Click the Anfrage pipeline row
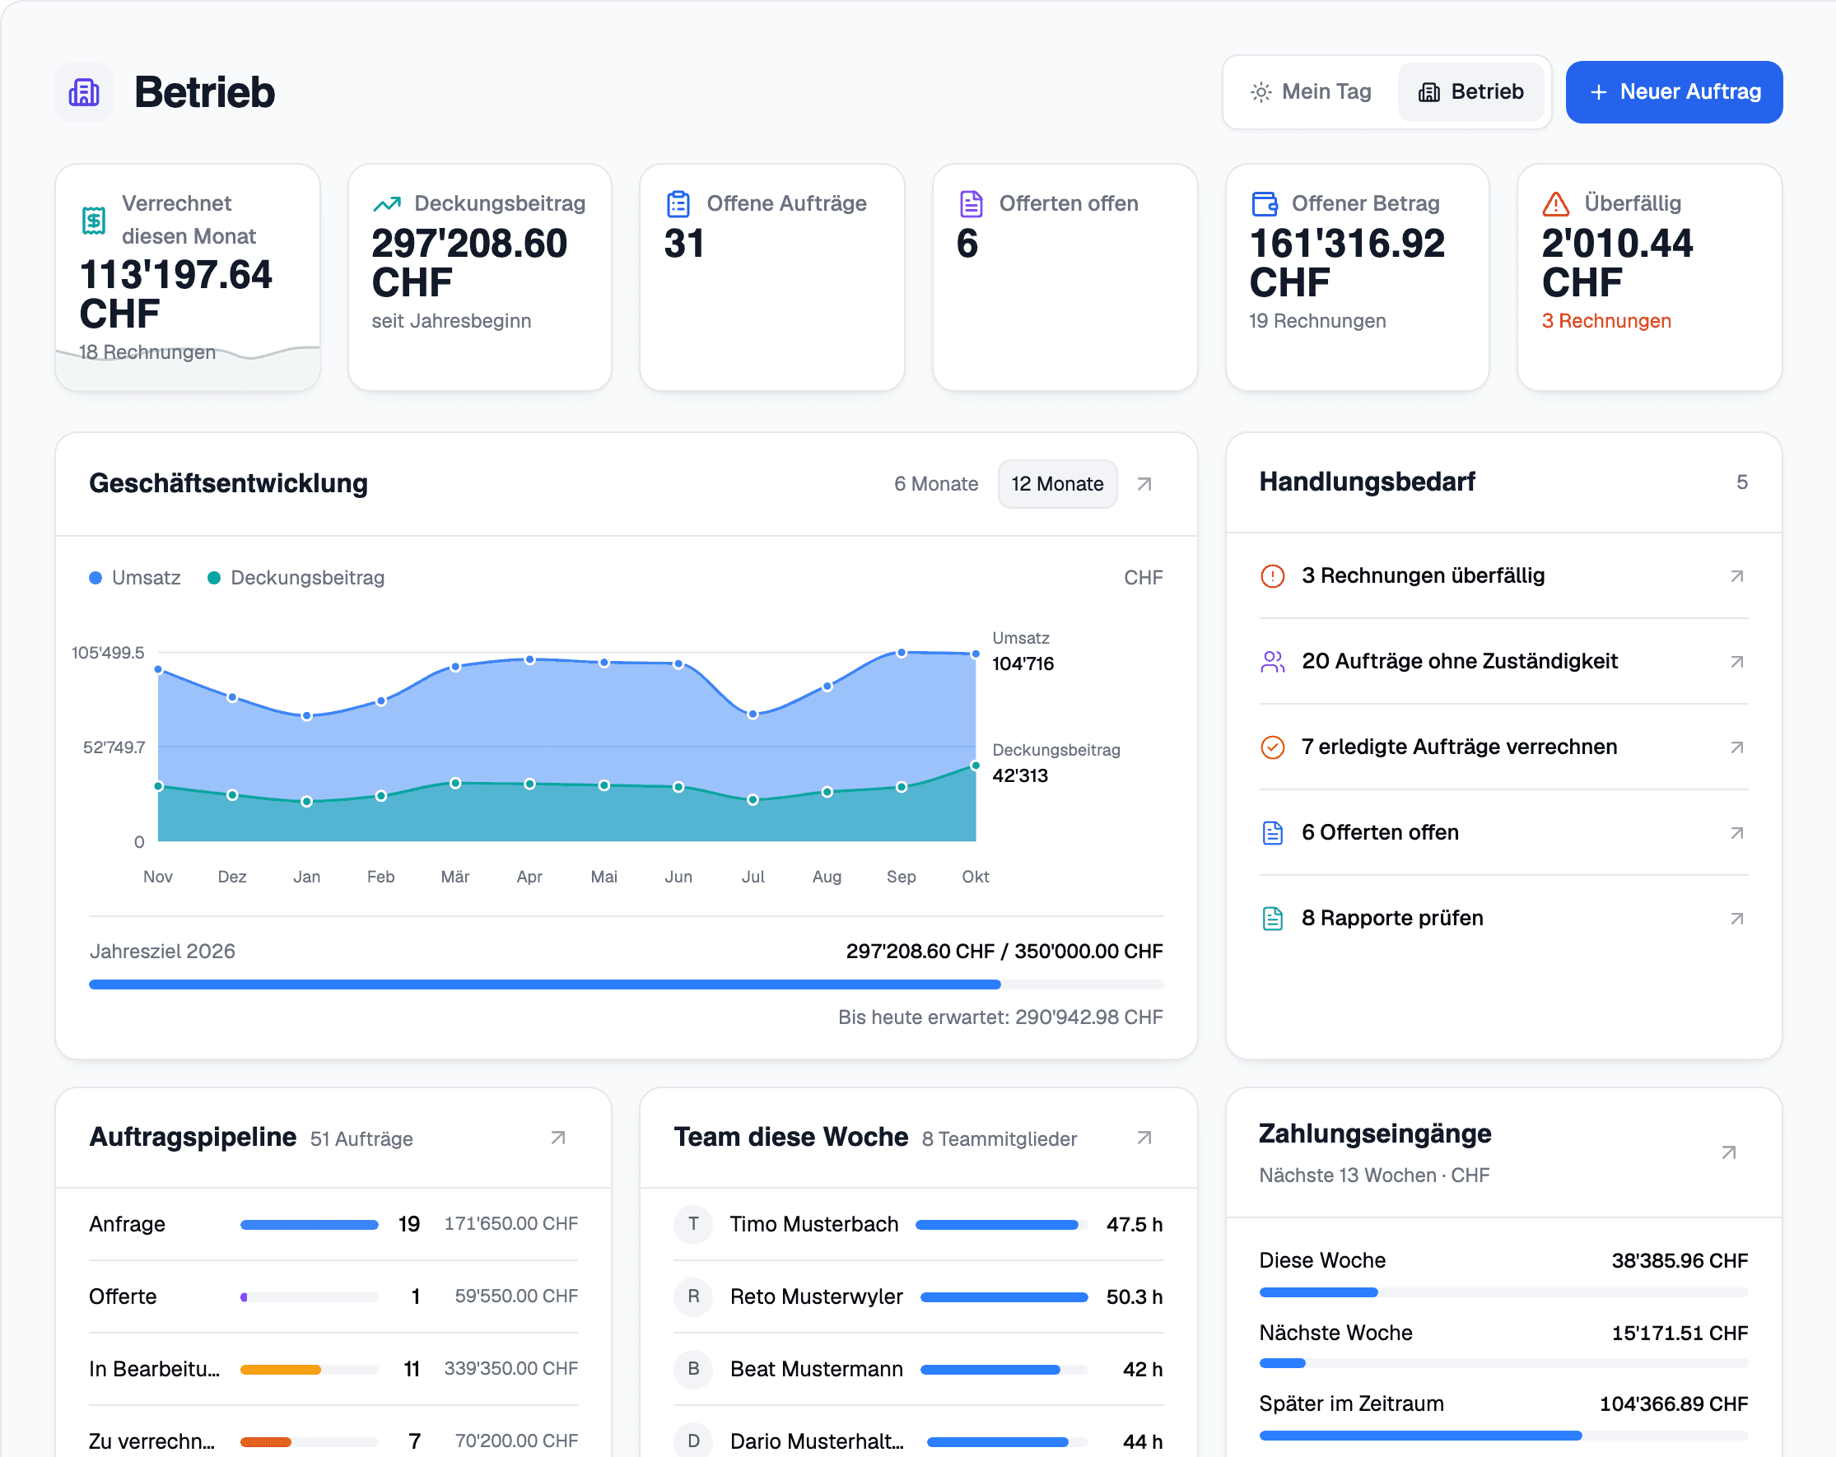Image resolution: width=1836 pixels, height=1457 pixels. [x=333, y=1224]
